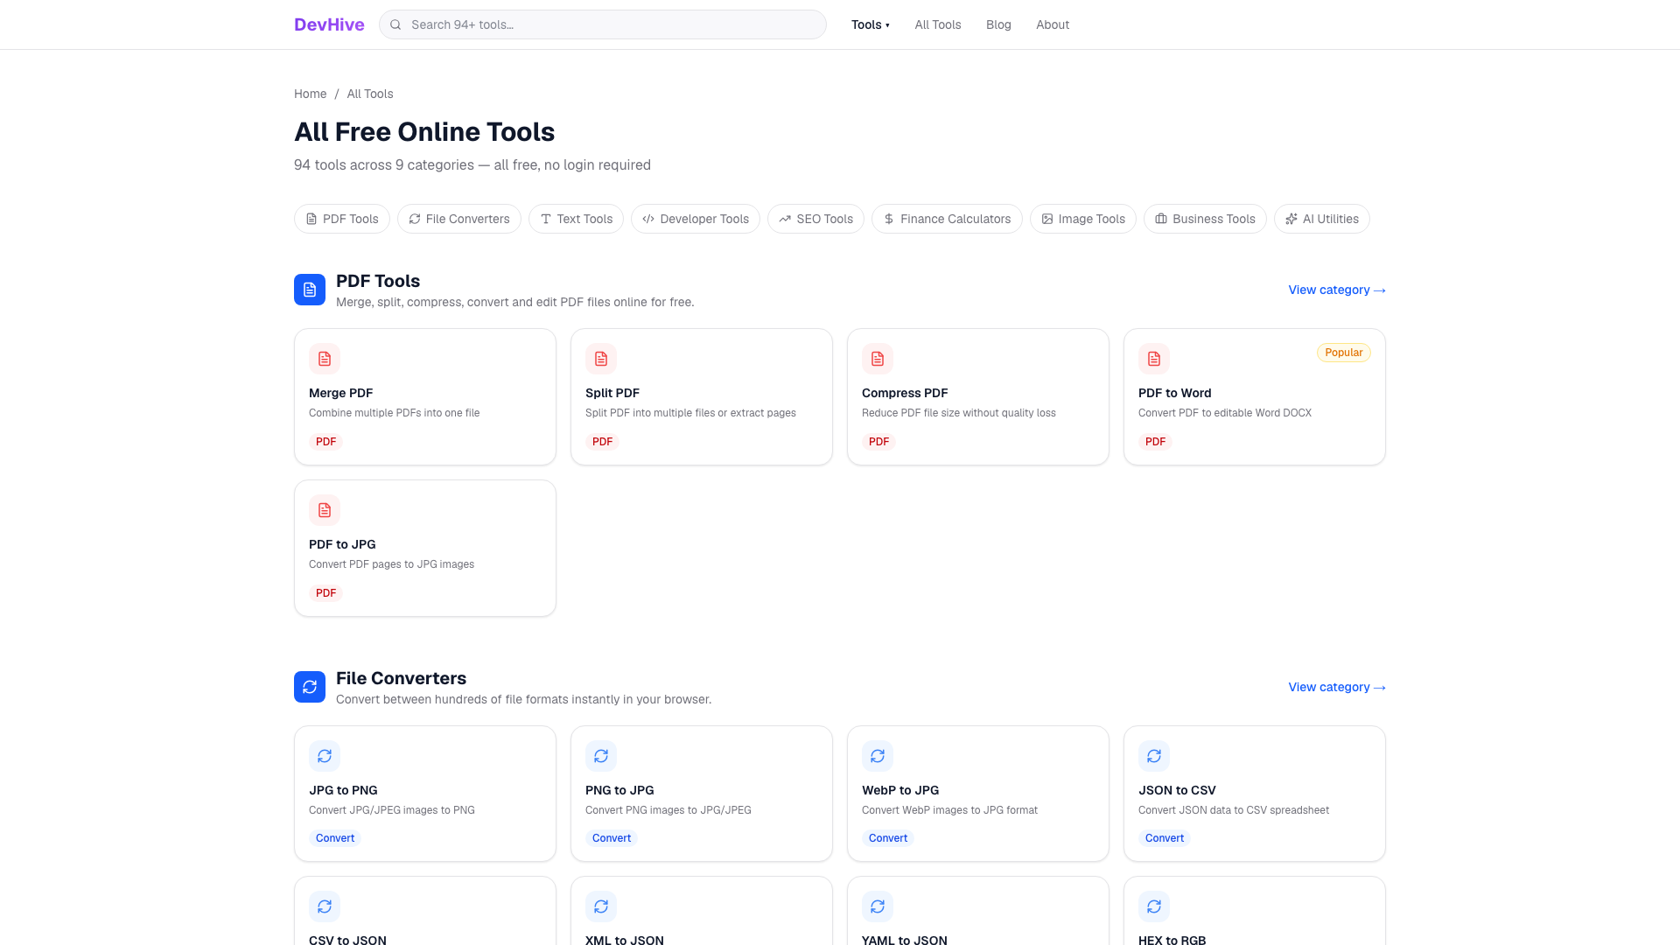Viewport: 1680px width, 945px height.
Task: Click the DevHive logo
Action: tap(329, 24)
